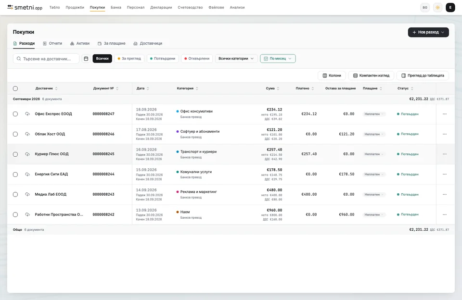Click upload icon for Куриер Плюс ООД
This screenshot has height=300, width=462.
pyautogui.click(x=27, y=154)
